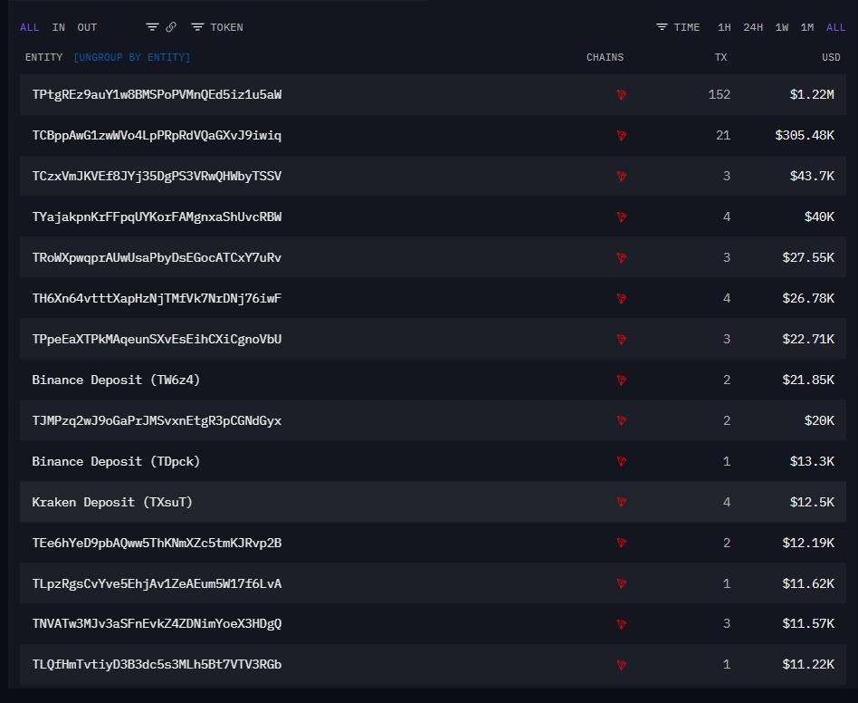Image resolution: width=858 pixels, height=703 pixels.
Task: Click the $1.22M USD value
Action: [x=812, y=95]
